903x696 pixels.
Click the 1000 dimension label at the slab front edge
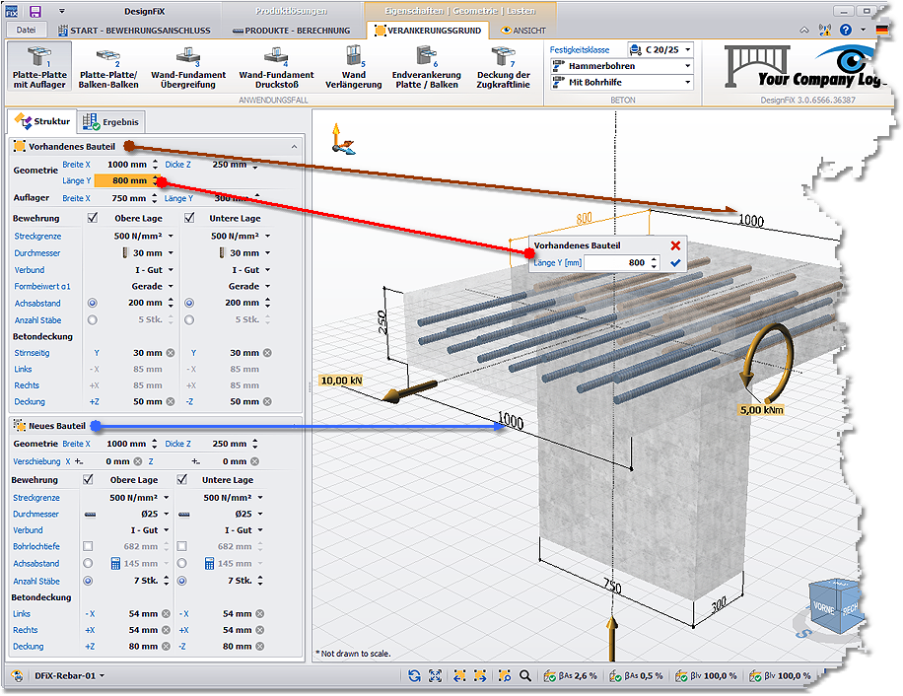511,421
